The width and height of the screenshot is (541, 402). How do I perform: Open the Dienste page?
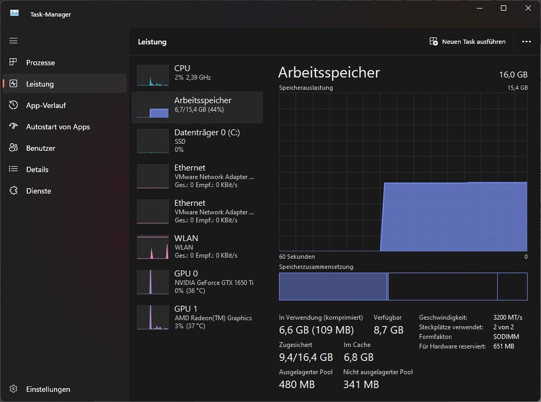[x=64, y=191]
